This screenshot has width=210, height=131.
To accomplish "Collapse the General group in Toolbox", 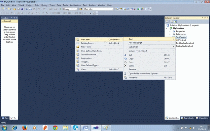I will point(3,21).
